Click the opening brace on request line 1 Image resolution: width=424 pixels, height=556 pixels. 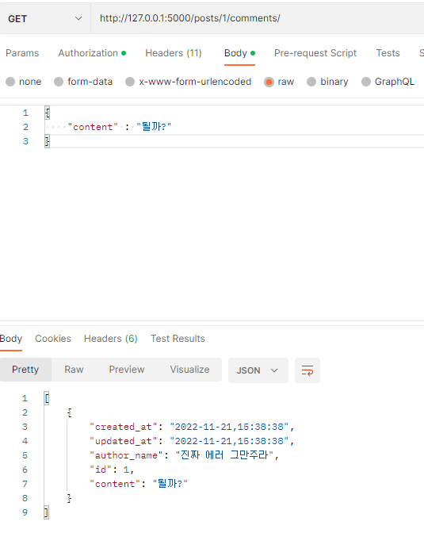click(47, 113)
